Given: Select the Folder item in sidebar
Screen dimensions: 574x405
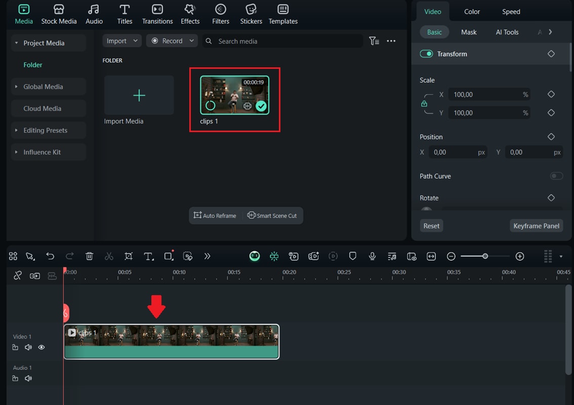Looking at the screenshot, I should [x=32, y=65].
